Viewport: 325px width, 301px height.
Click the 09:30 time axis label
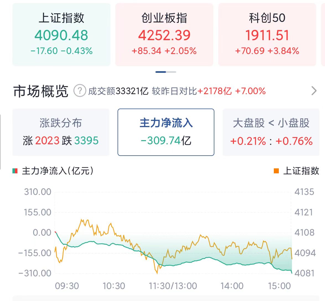coord(67,286)
